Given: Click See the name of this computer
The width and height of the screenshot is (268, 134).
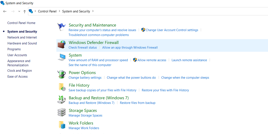Looking at the screenshot, I should (90, 65).
